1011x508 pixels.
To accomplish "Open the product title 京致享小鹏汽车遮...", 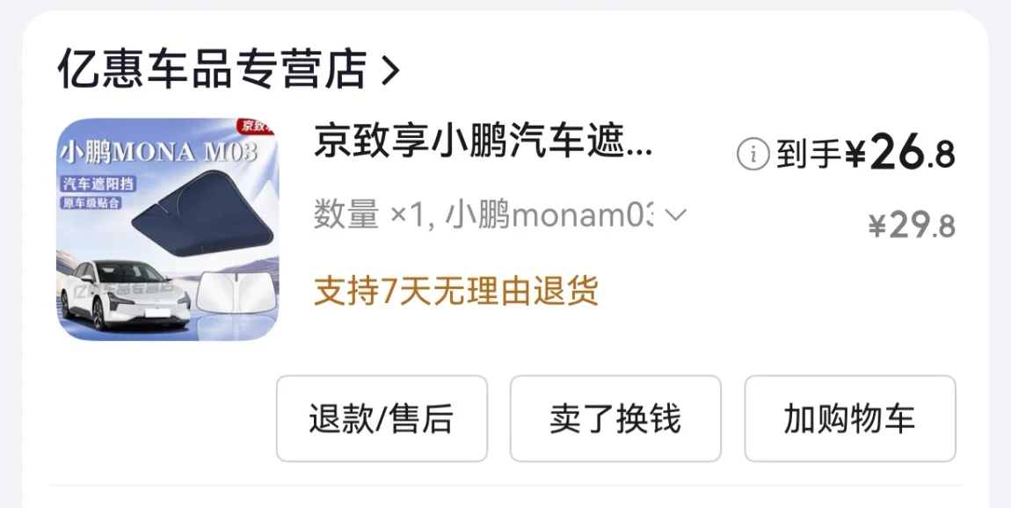I will [483, 142].
